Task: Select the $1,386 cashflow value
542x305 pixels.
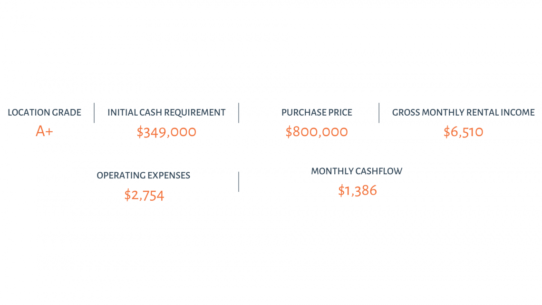Action: coord(358,191)
